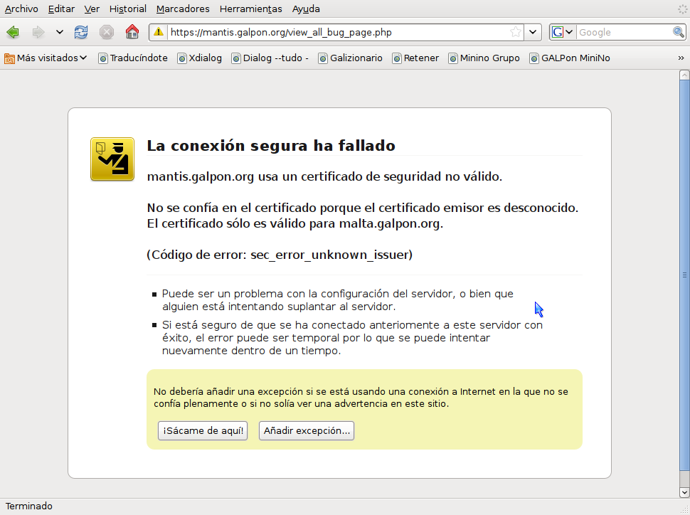
Task: Open the Historial menu
Action: (127, 9)
